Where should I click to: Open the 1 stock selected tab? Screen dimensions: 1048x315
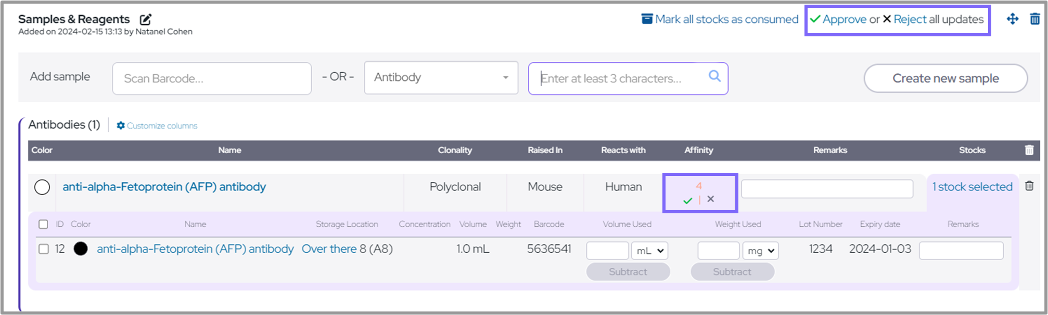pos(972,187)
